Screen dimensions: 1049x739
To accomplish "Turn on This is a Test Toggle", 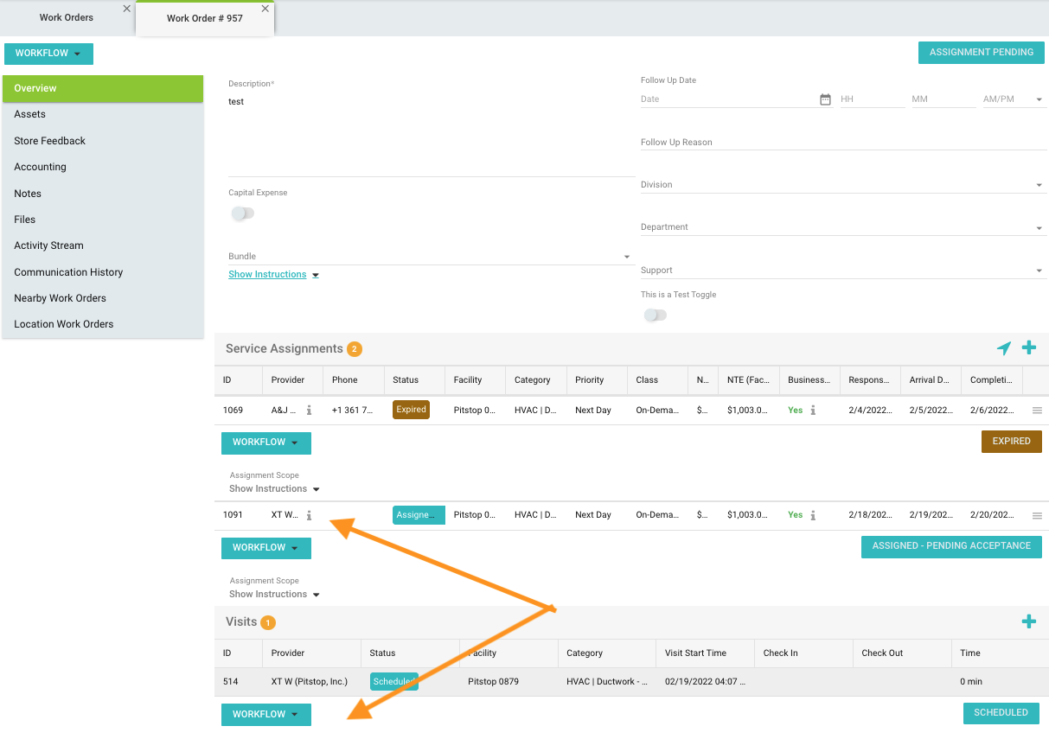I will pyautogui.click(x=656, y=315).
